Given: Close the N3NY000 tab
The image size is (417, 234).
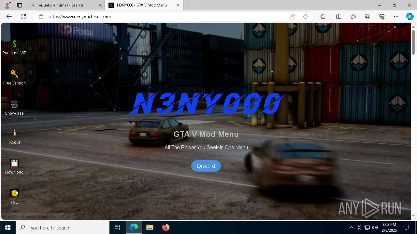Looking at the screenshot, I should point(178,5).
